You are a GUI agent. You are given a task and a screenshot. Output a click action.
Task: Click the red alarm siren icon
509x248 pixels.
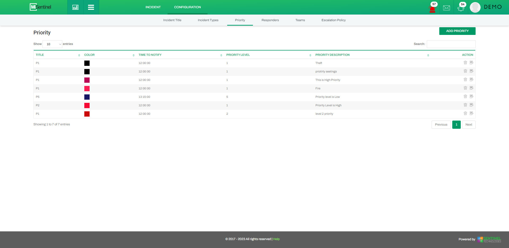432,9
